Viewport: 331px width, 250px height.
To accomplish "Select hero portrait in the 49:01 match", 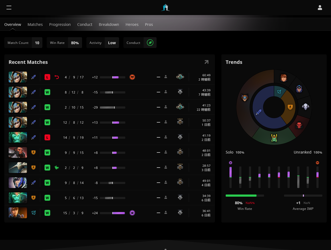I will [x=18, y=183].
